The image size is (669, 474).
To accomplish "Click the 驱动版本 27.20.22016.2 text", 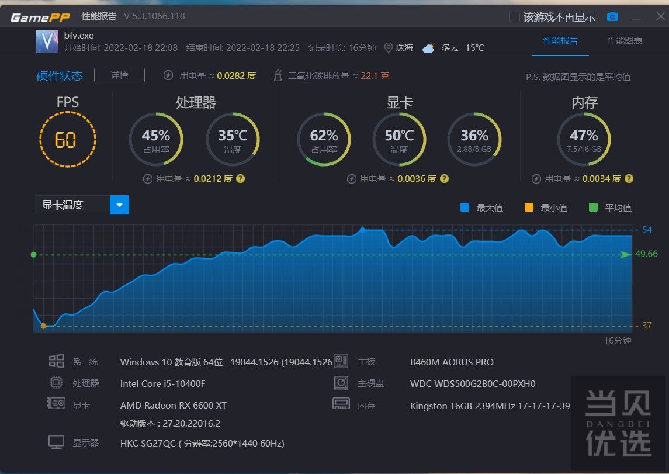I will coord(170,424).
